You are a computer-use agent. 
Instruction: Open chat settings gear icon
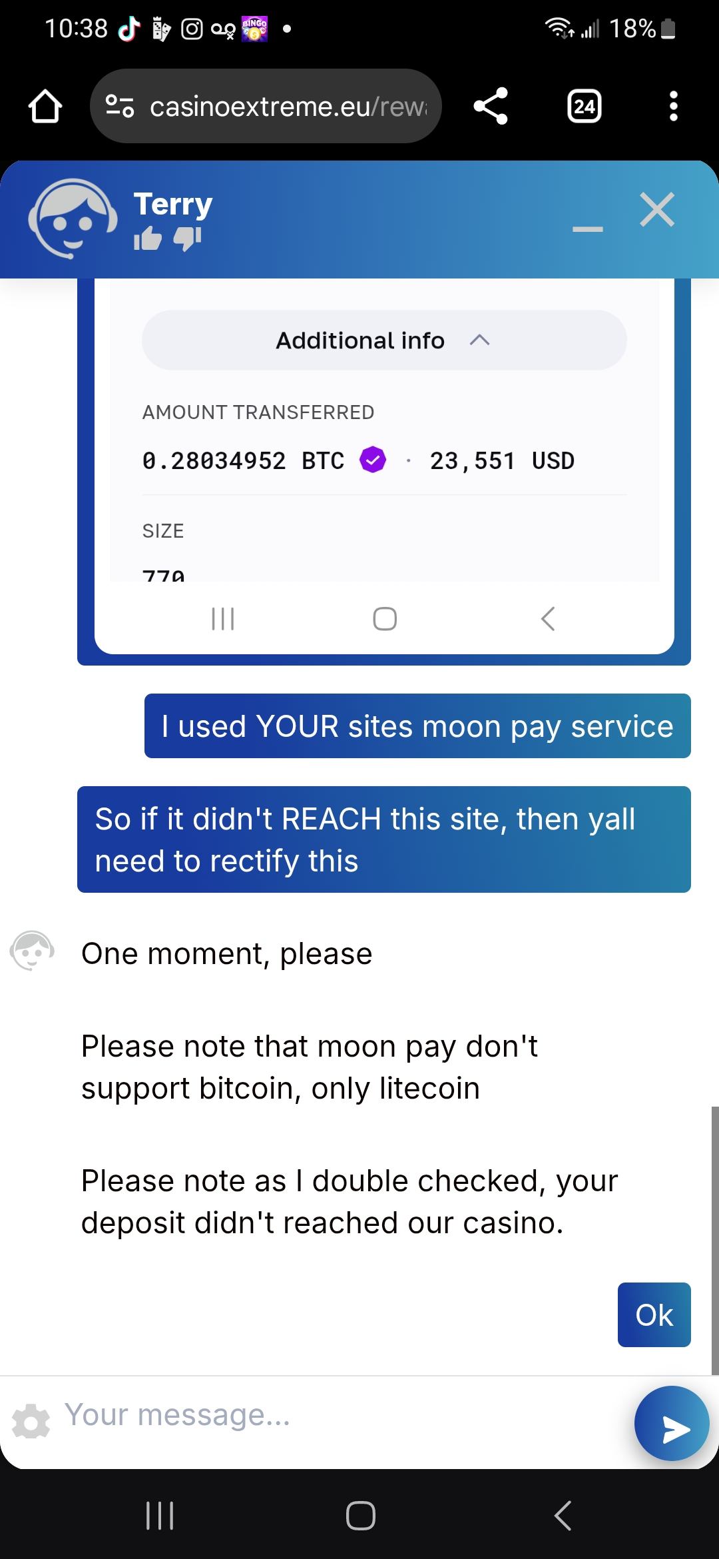pos(31,1422)
